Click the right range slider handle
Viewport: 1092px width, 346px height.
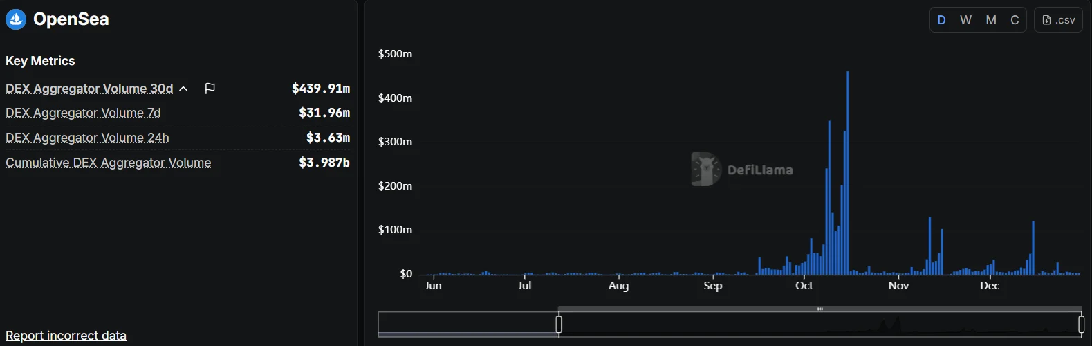click(x=1082, y=324)
